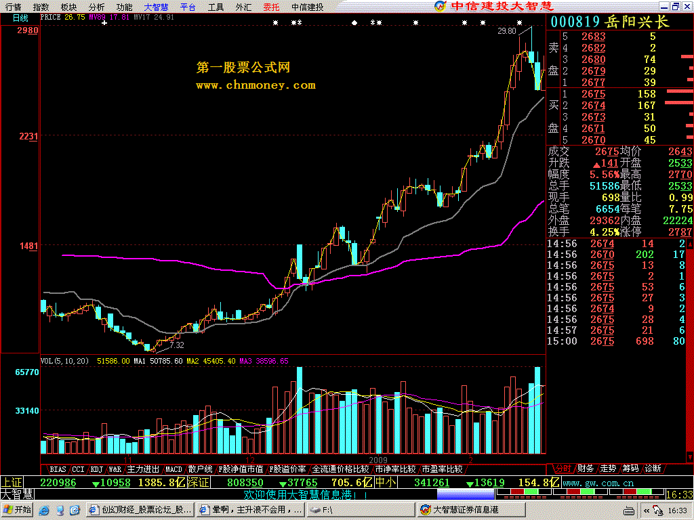
Task: Click the third red-green market gauge in the status bar
Action: [636, 492]
